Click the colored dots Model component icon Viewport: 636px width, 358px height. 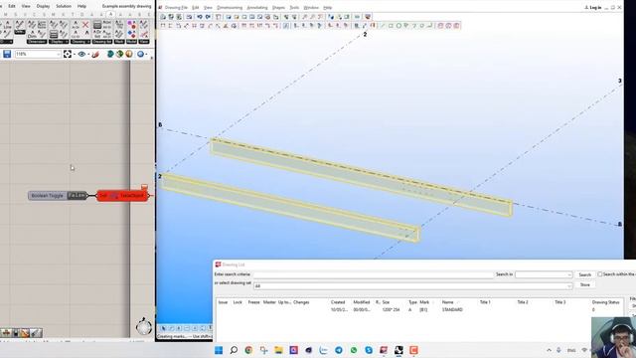tap(131, 25)
